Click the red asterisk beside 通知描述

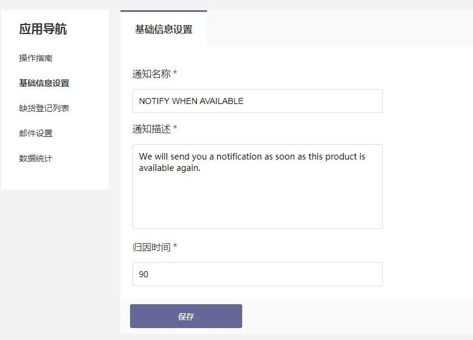point(175,128)
